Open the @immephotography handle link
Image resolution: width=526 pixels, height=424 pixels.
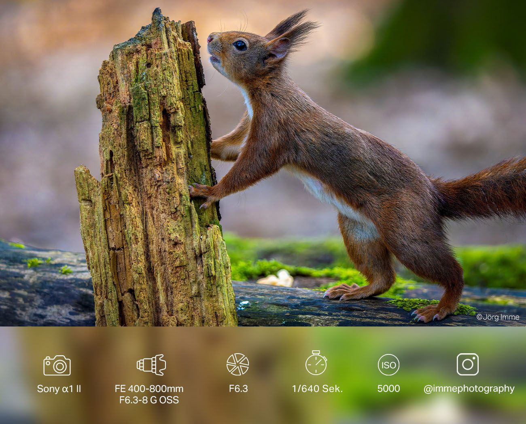pos(469,389)
